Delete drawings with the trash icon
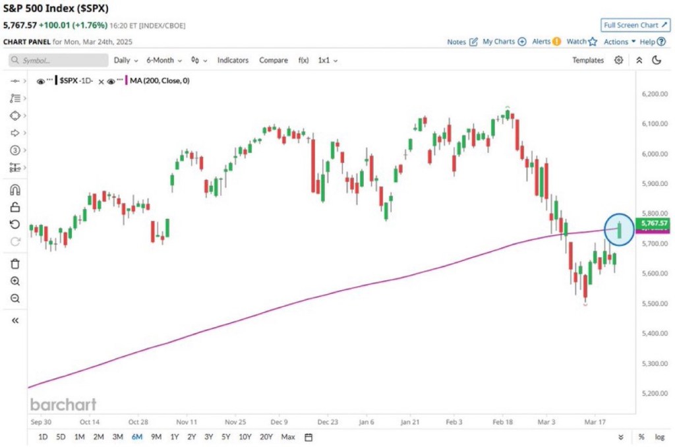 click(15, 264)
